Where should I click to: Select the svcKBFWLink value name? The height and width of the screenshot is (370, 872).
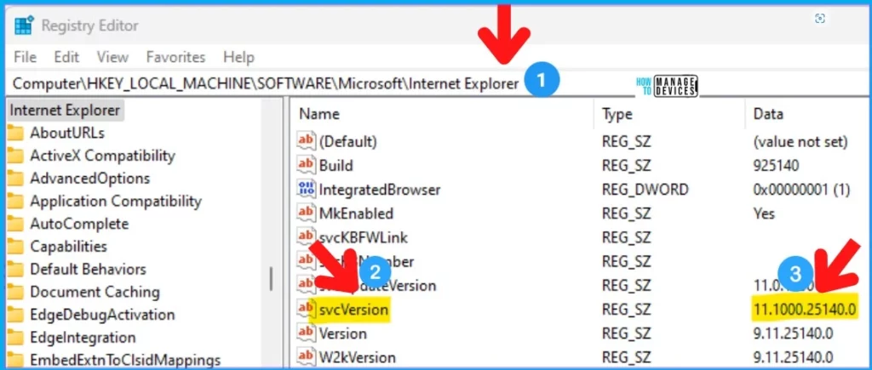363,238
